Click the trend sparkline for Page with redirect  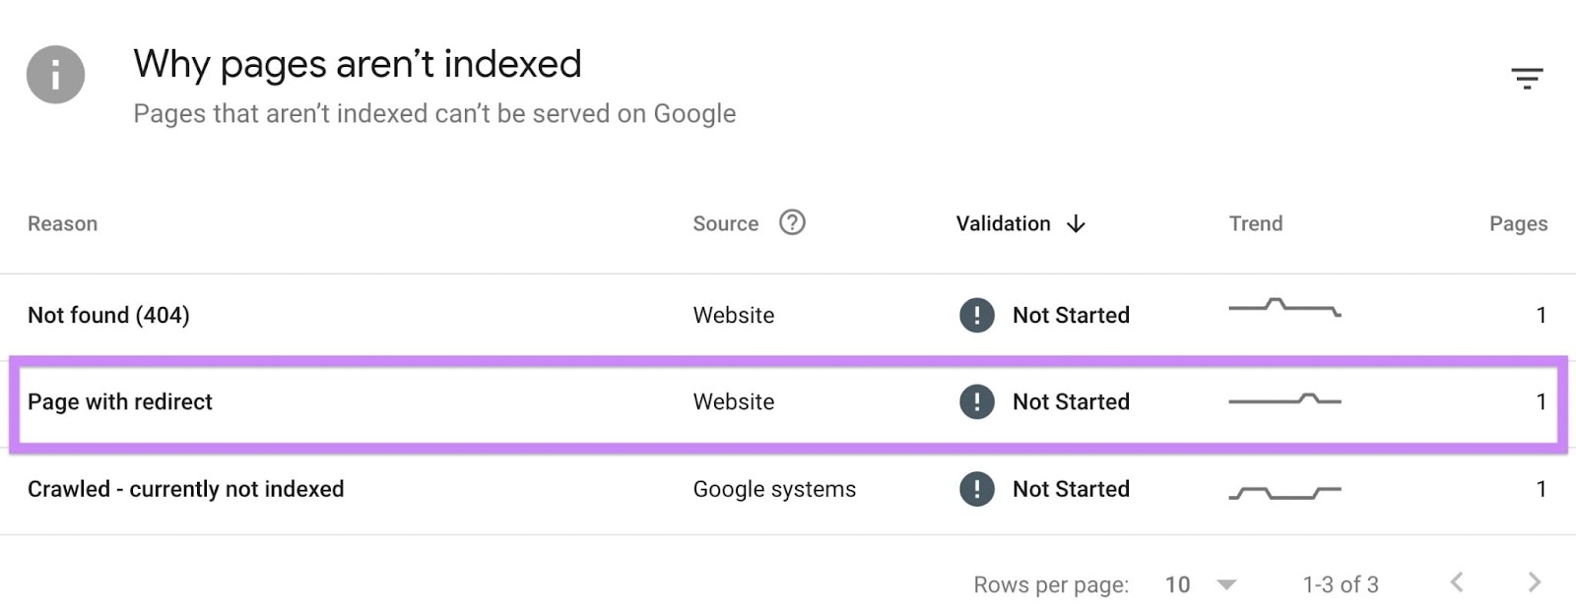(x=1283, y=401)
